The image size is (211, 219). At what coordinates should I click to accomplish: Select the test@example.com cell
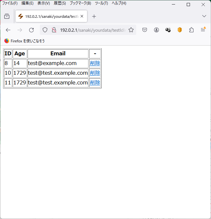(x=58, y=63)
